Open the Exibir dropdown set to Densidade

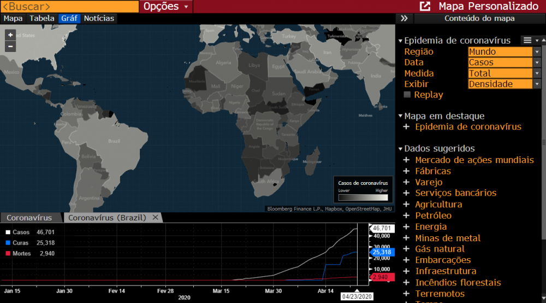504,84
